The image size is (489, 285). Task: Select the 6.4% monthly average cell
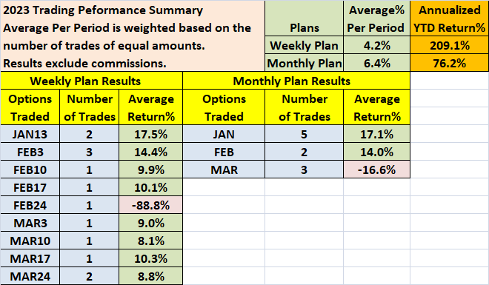pos(376,63)
